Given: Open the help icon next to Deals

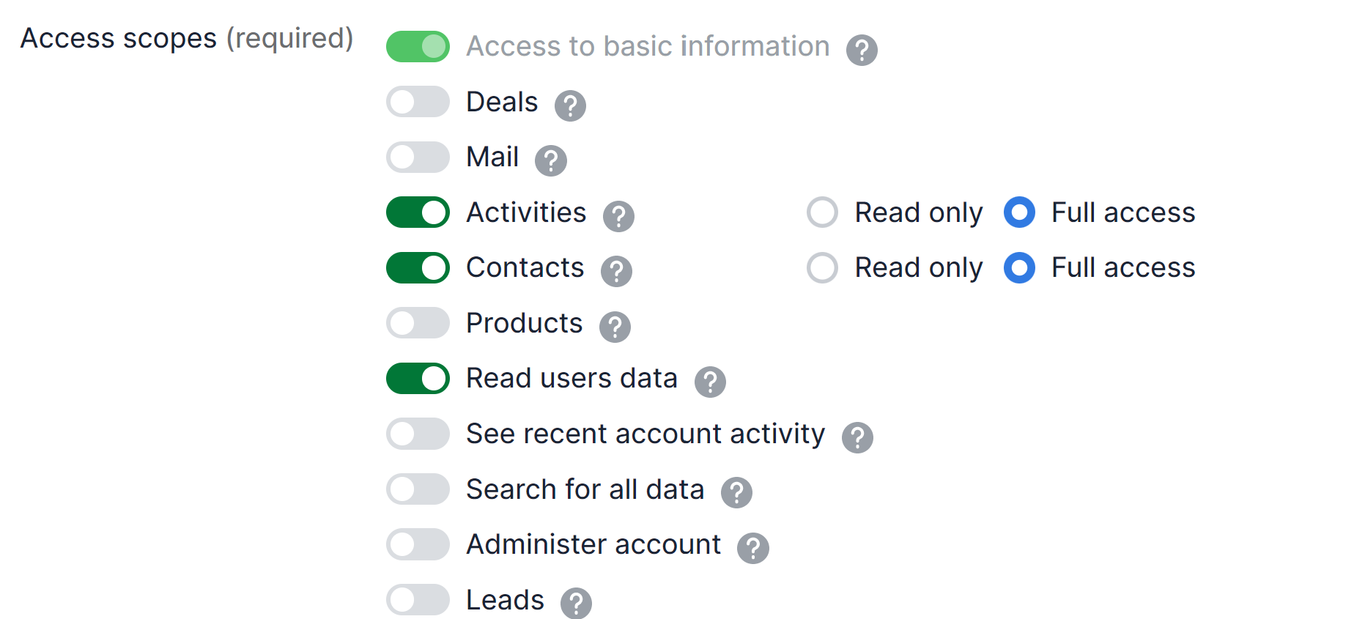Looking at the screenshot, I should point(570,105).
